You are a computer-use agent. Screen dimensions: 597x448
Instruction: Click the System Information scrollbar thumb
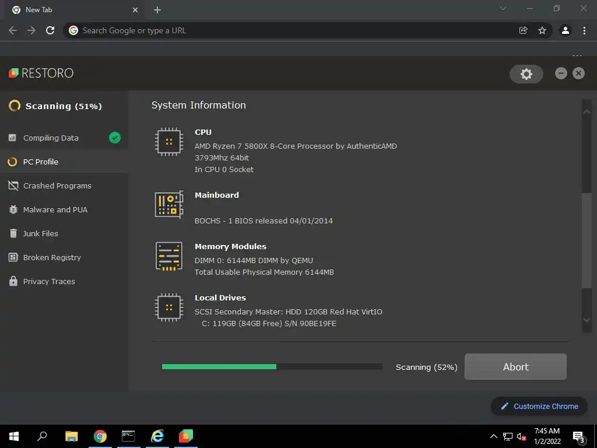pos(587,241)
